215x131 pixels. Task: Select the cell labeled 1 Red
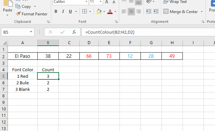pyautogui.click(x=23, y=76)
